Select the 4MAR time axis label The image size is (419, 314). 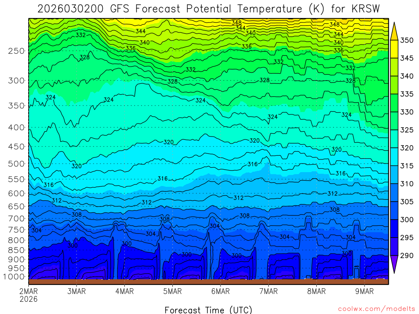[124, 291]
